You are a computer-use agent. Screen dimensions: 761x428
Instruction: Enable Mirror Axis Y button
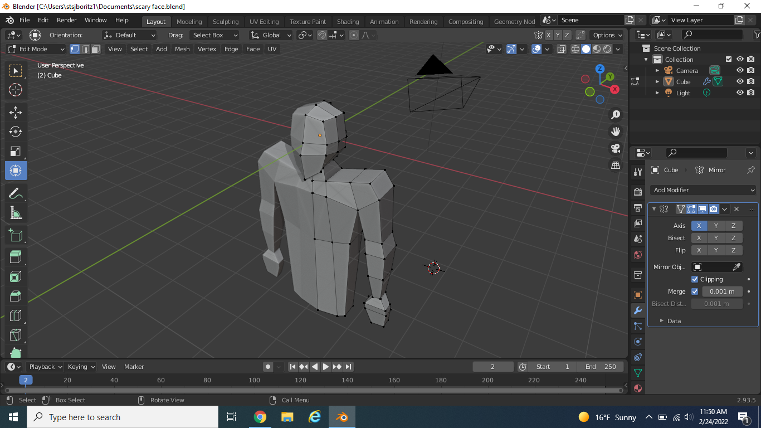(x=716, y=226)
